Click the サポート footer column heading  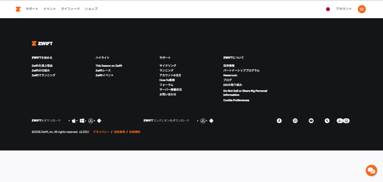pyautogui.click(x=165, y=58)
